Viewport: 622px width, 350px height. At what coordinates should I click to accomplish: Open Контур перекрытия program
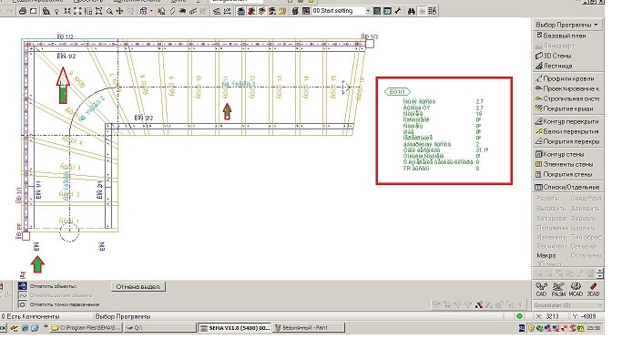coord(567,121)
